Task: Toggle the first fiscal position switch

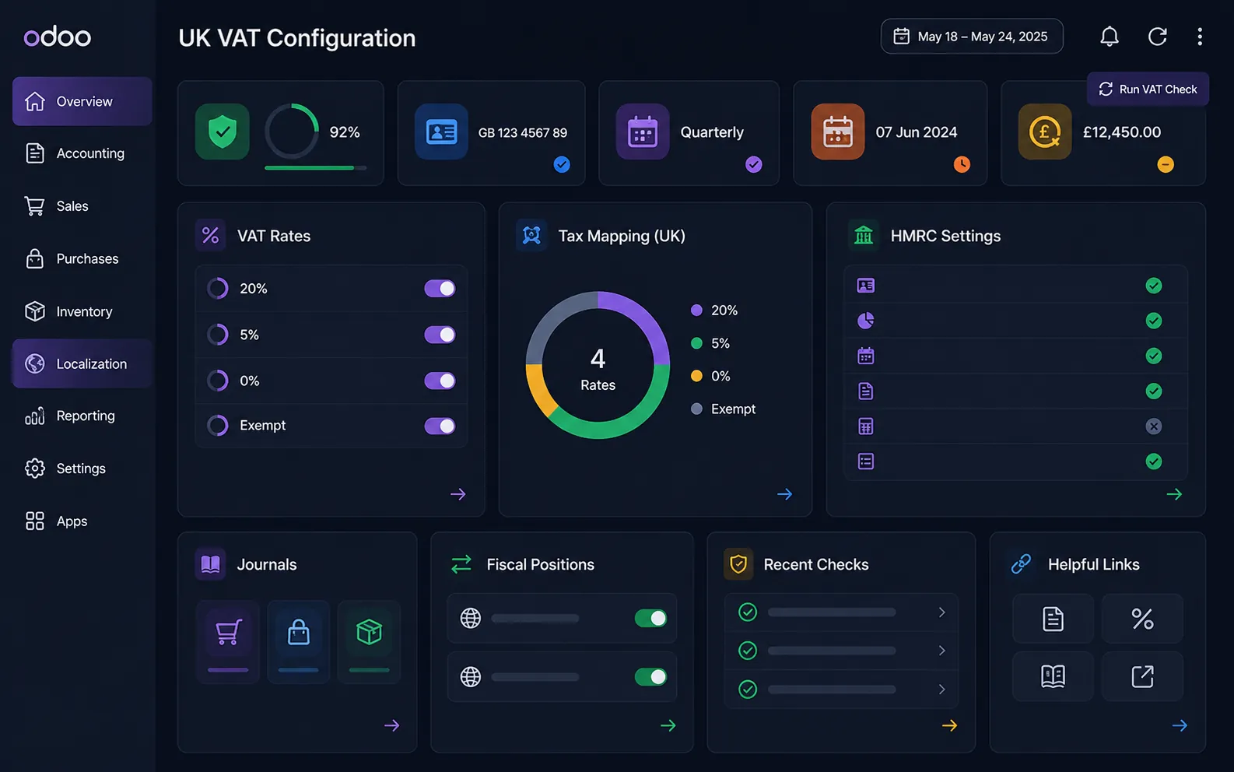Action: 651,618
